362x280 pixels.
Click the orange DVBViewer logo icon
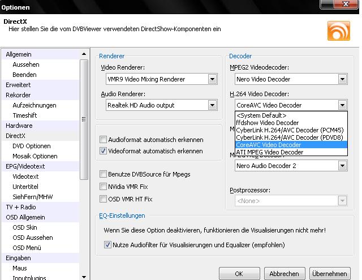point(338,30)
